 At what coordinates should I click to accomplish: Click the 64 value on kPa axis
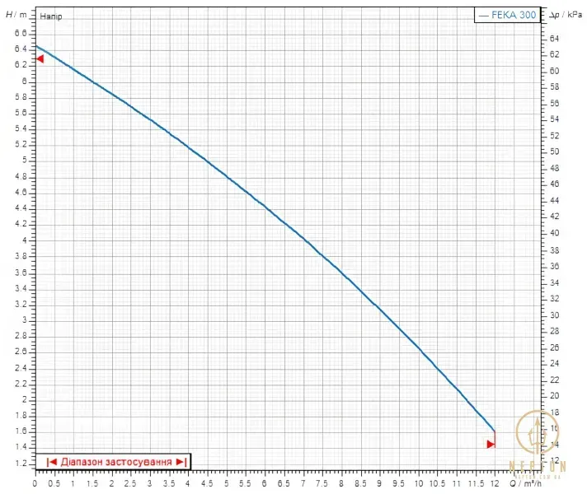click(554, 39)
